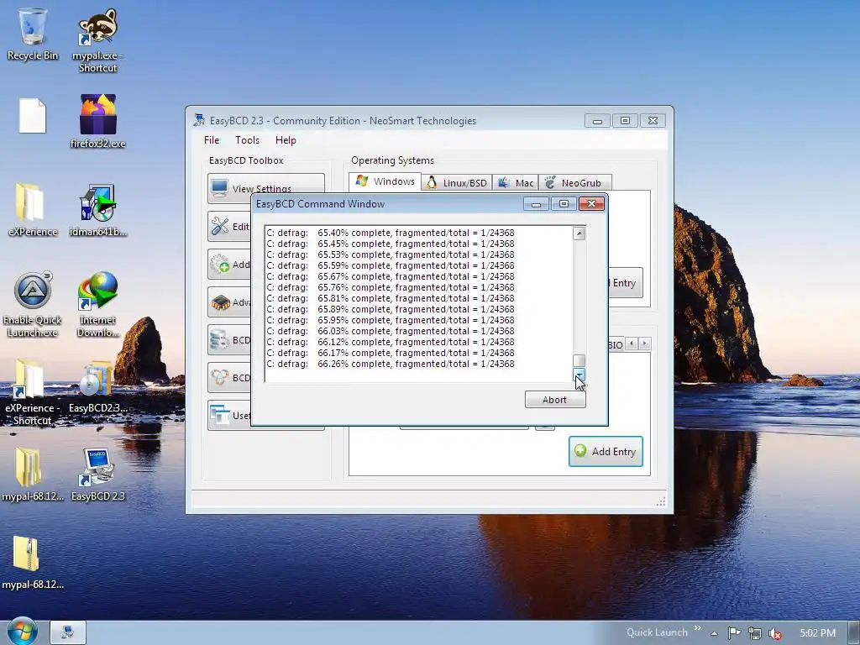Switch to the Mac tab

(516, 182)
